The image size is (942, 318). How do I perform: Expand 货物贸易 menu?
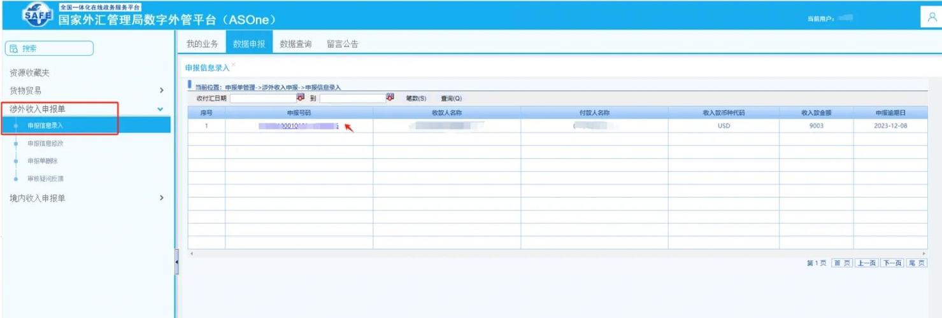coord(161,91)
